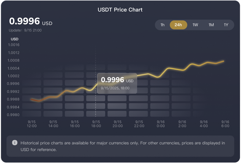Screen dimensions: 241x164
Task: Click the 9/15 12:00 x-axis label
Action: pyautogui.click(x=32, y=124)
